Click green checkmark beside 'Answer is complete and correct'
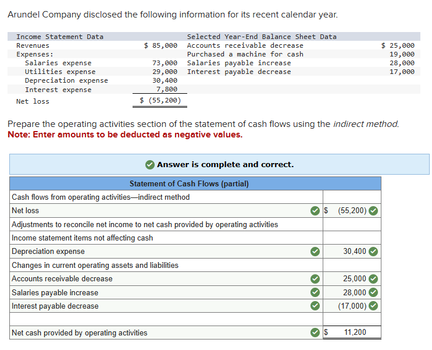Viewport: 432px width, 350px height. (x=150, y=165)
